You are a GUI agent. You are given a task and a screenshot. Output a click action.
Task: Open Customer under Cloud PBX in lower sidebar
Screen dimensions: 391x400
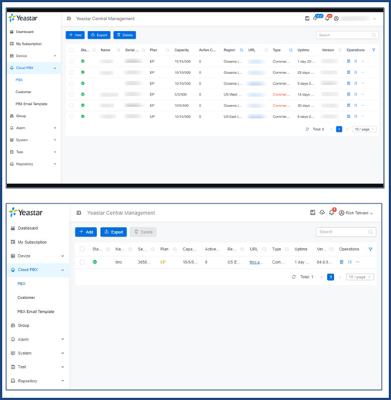26,297
